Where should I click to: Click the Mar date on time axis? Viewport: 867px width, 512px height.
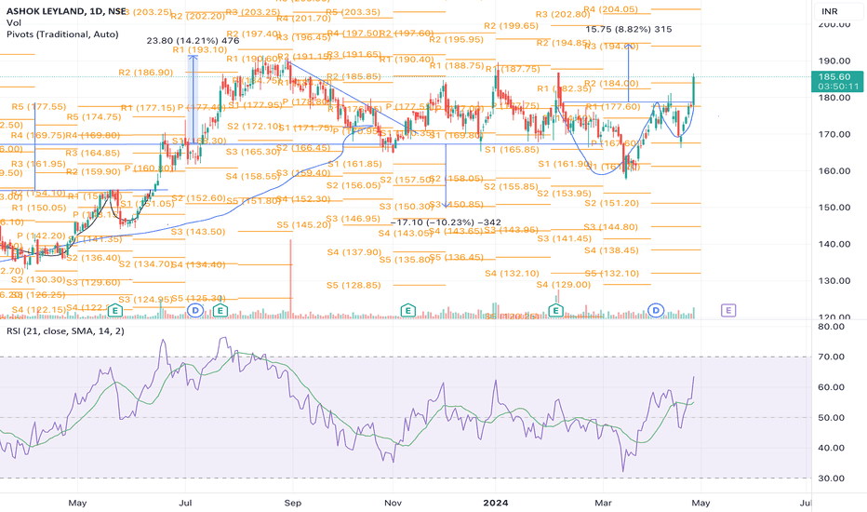coord(603,503)
